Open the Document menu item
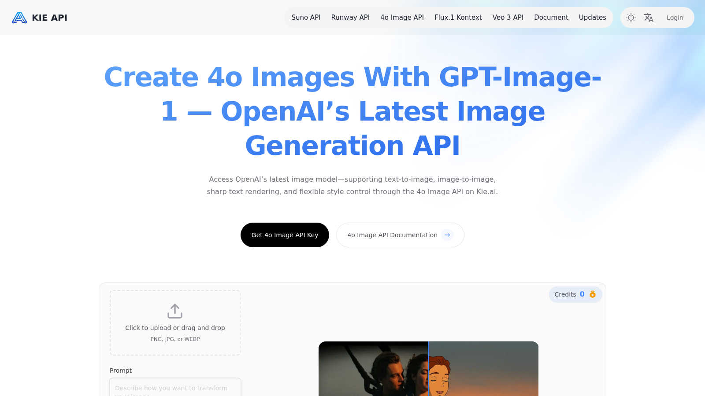The image size is (705, 396). pos(551,18)
